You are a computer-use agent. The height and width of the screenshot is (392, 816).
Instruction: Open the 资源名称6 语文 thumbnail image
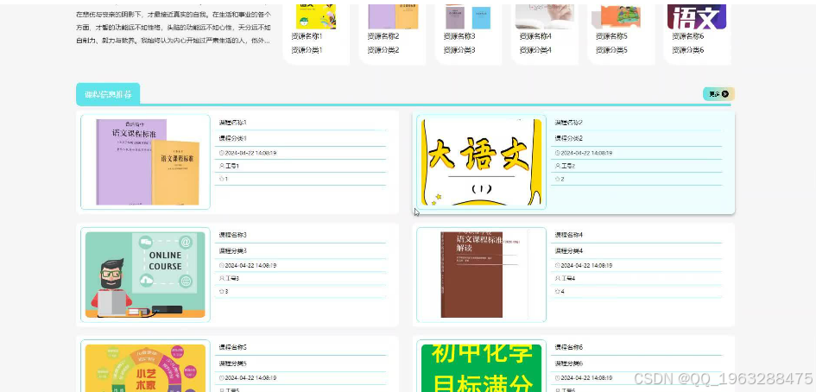(x=697, y=16)
